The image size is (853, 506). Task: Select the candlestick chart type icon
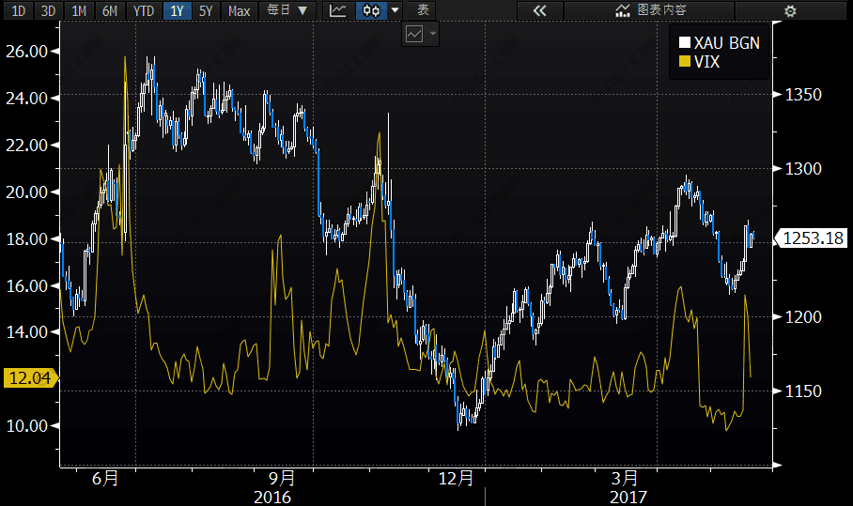click(x=372, y=10)
